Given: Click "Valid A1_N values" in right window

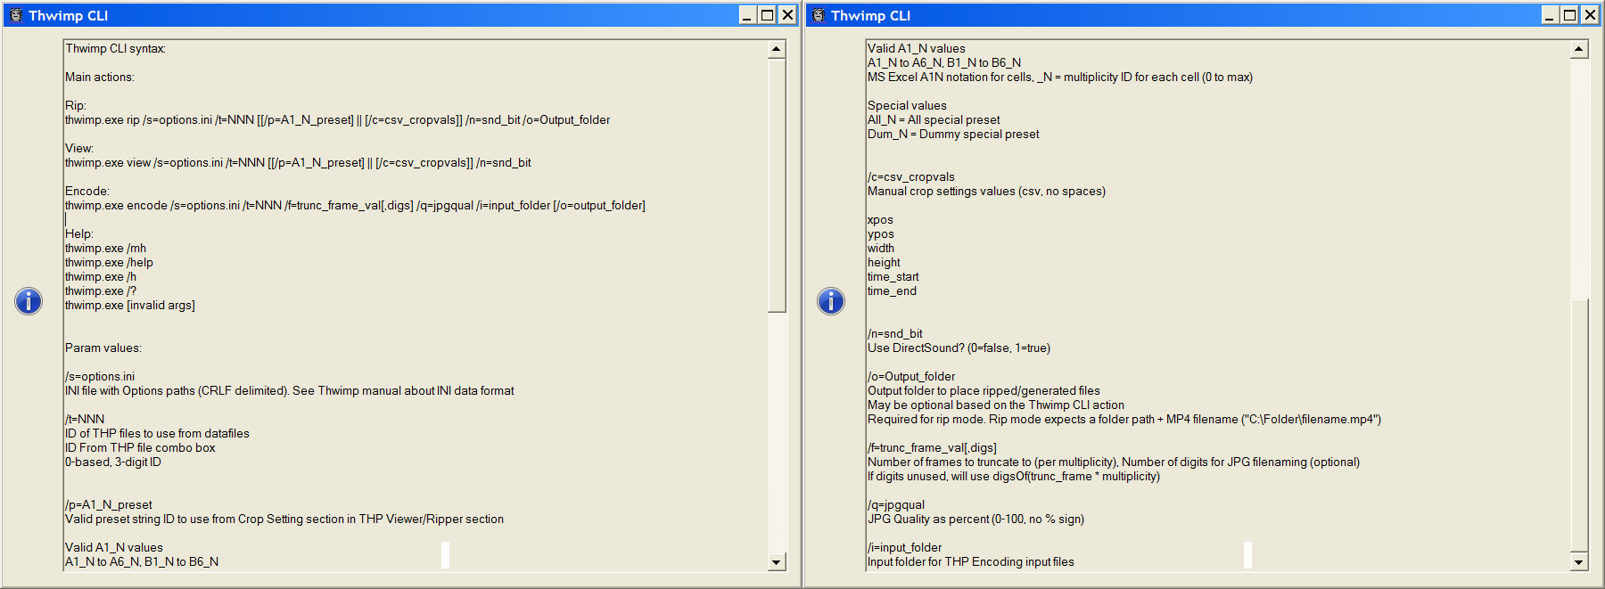Looking at the screenshot, I should point(917,49).
